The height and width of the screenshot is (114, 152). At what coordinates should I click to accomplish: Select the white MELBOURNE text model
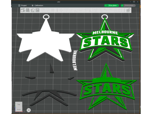coord(75,60)
